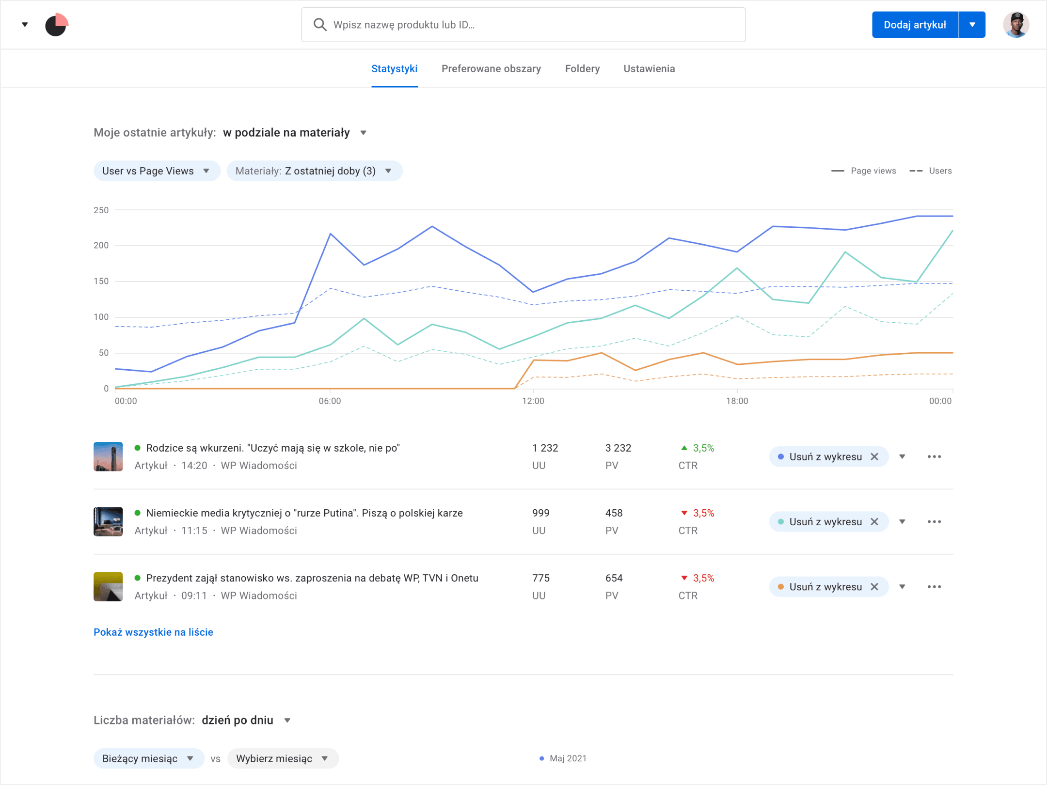Expand Niemieckie media article row arrow

tap(902, 522)
